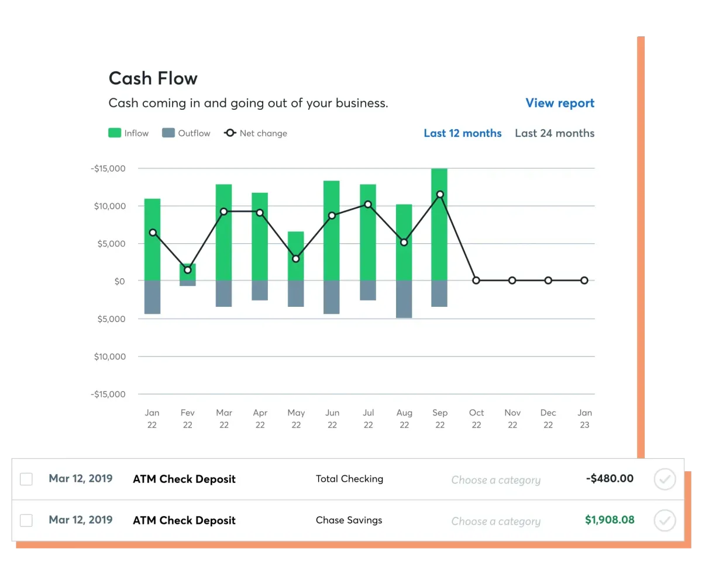The height and width of the screenshot is (574, 702).
Task: Click the "Cash Flow" heading
Action: 153,78
